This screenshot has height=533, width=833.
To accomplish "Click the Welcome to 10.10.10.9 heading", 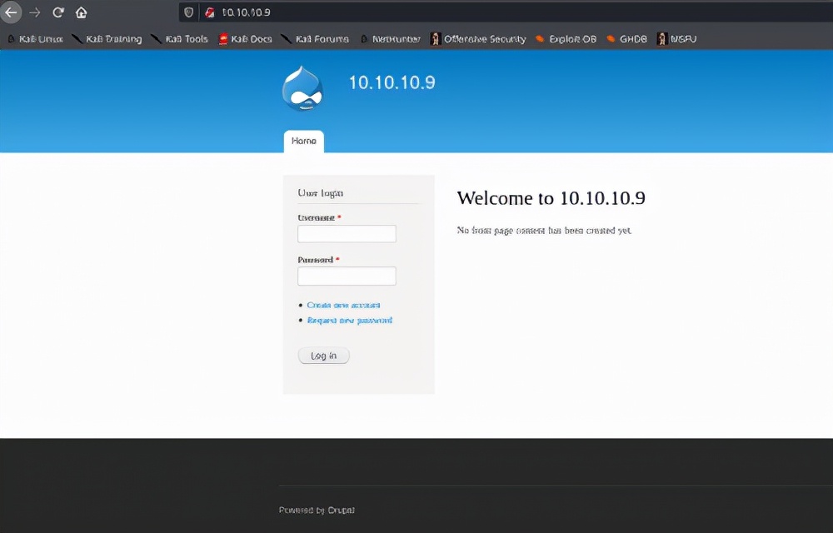I will coord(551,198).
